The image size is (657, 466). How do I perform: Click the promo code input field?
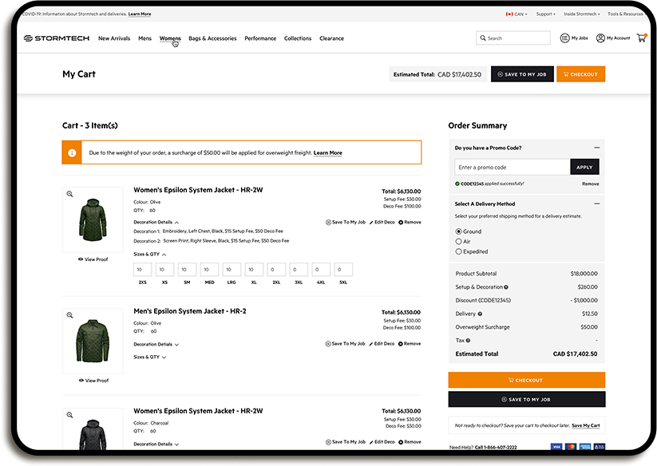(x=512, y=167)
